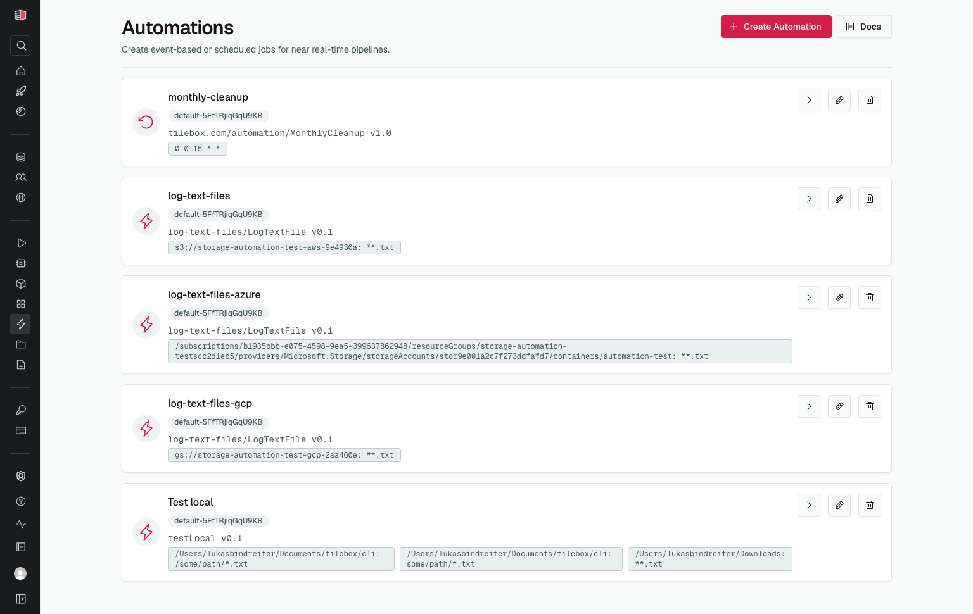Select the lightning automations icon in sidebar
Screen dimensions: 973x614
point(20,324)
